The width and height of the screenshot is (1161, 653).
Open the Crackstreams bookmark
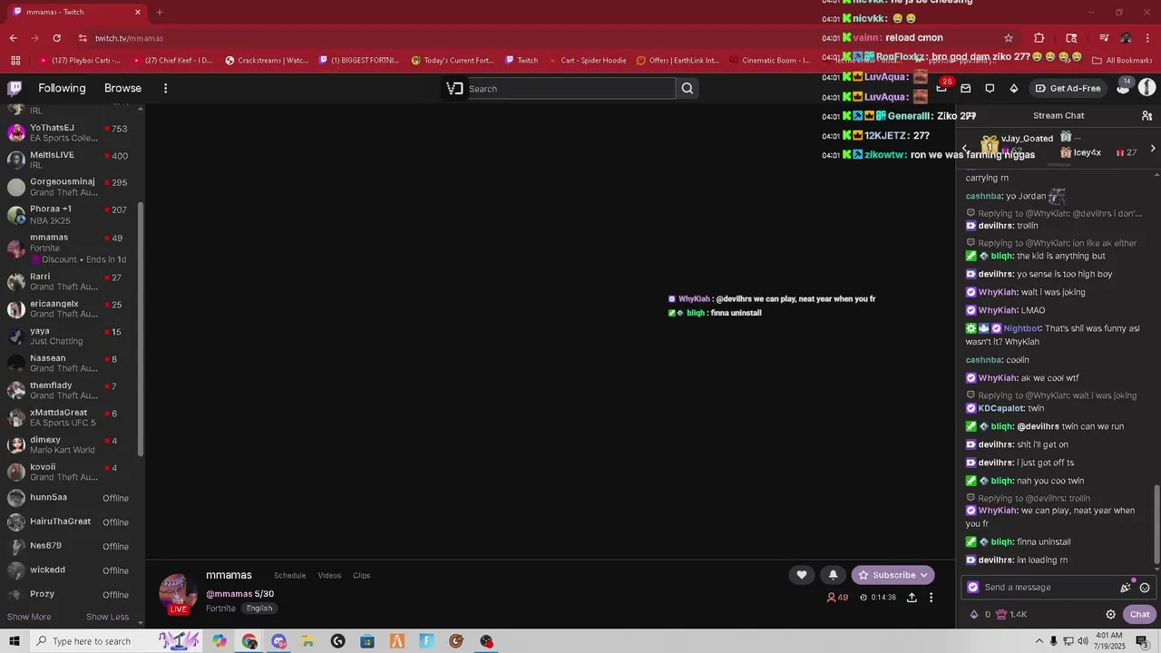click(266, 61)
